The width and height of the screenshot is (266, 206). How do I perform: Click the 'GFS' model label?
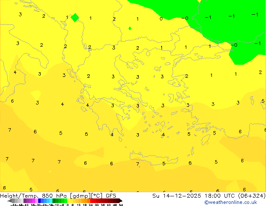pos(111,196)
